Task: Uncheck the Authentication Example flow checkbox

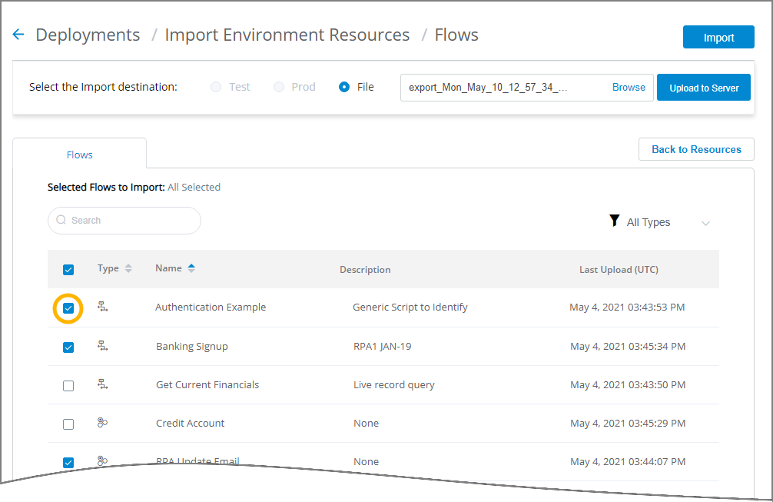Action: pos(68,309)
